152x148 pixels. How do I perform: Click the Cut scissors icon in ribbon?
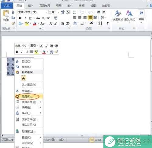pos(13,12)
